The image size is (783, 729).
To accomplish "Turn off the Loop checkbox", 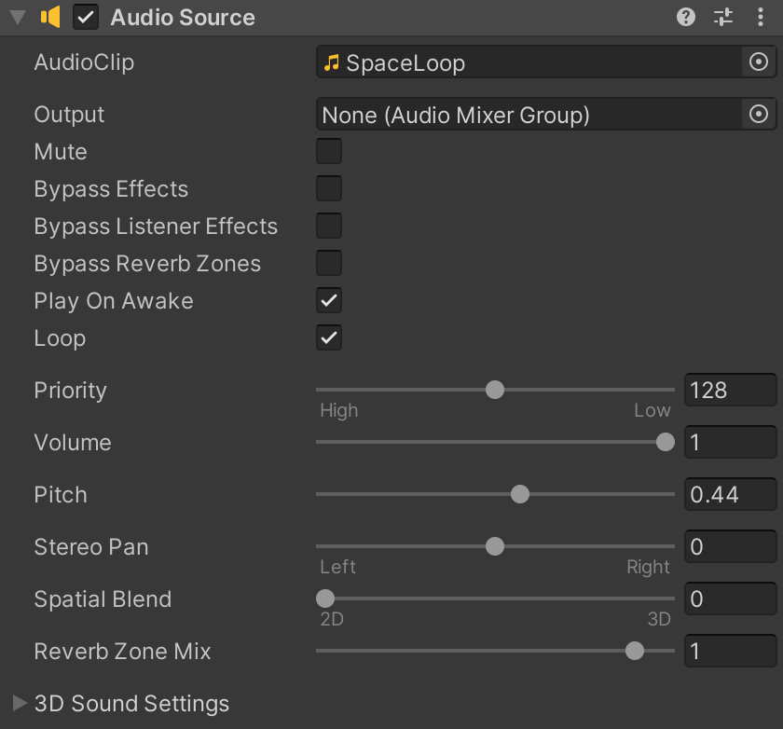I will pyautogui.click(x=329, y=337).
